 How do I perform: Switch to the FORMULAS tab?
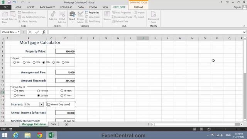[66, 7]
